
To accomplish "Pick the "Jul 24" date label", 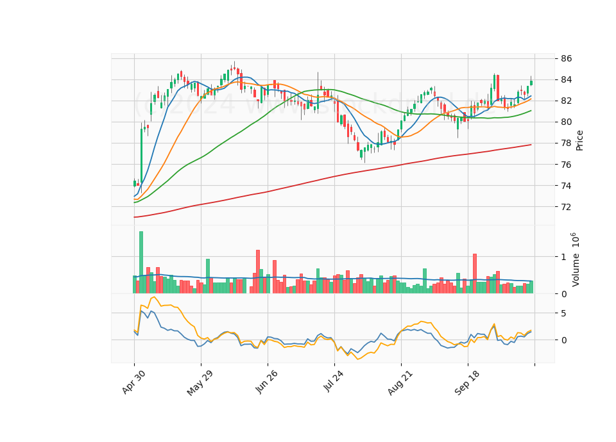I will [333, 381].
